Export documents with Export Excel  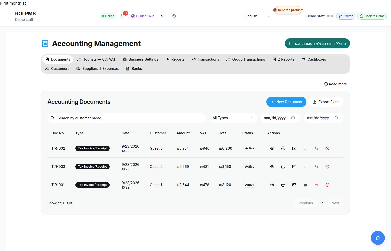pos(326,102)
